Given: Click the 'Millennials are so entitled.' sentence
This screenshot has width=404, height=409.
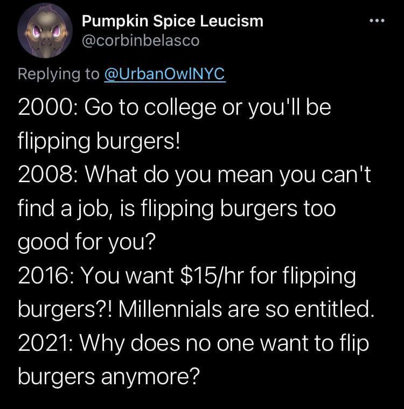Looking at the screenshot, I should [246, 309].
